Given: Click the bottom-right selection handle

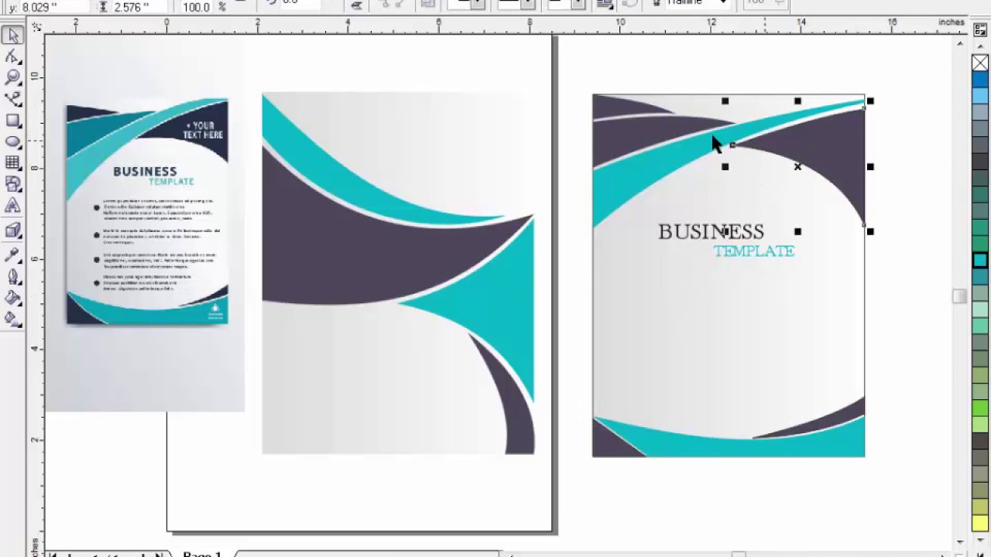Looking at the screenshot, I should pos(870,231).
